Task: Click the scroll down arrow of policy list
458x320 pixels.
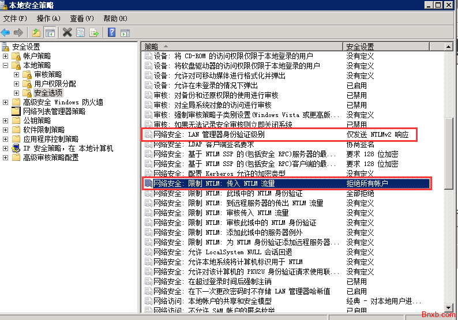Action: pos(448,307)
